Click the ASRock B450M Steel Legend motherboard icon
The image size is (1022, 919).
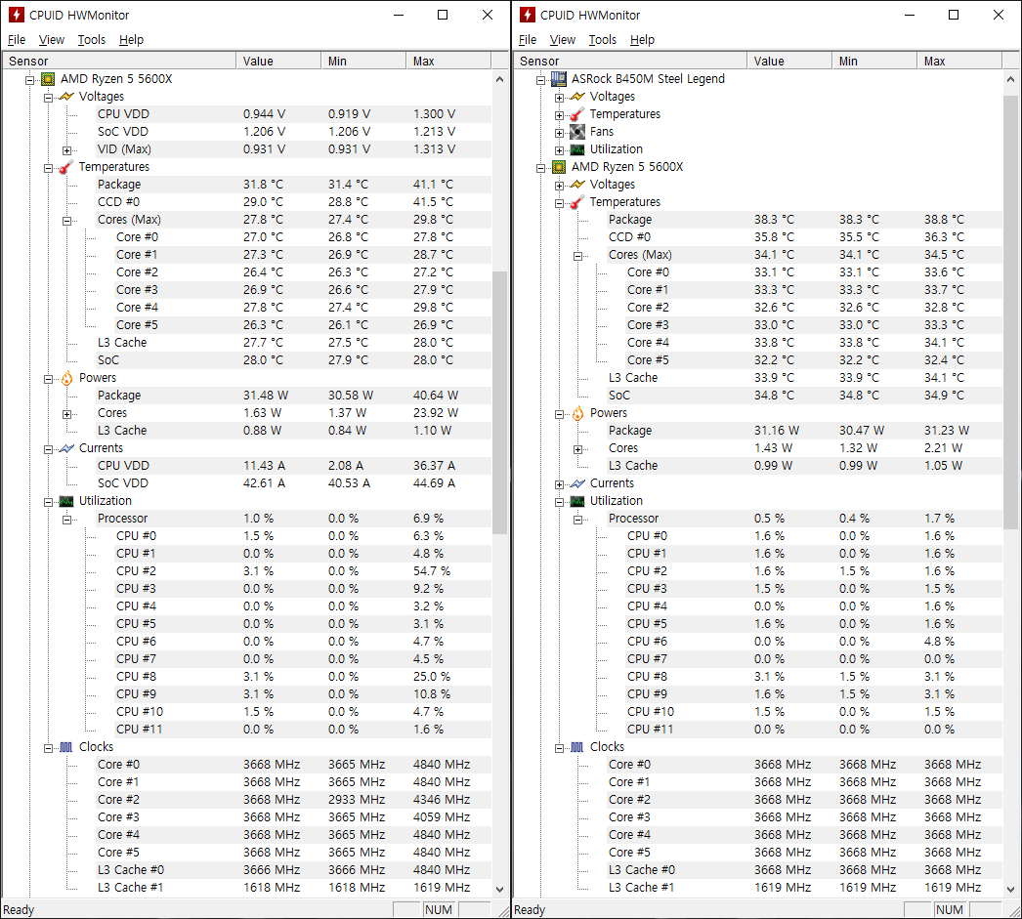pyautogui.click(x=559, y=79)
